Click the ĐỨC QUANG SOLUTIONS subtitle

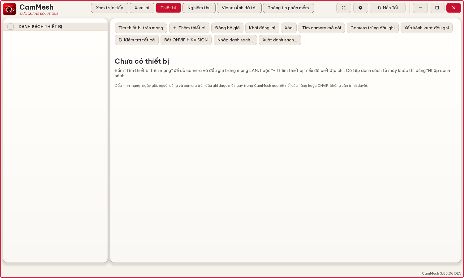(39, 14)
